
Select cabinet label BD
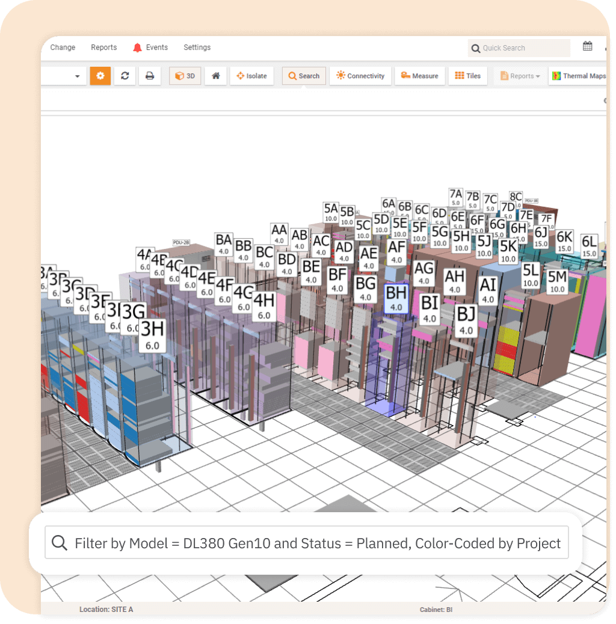tap(287, 265)
